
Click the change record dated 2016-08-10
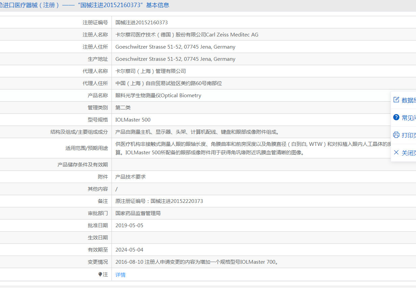(198, 262)
